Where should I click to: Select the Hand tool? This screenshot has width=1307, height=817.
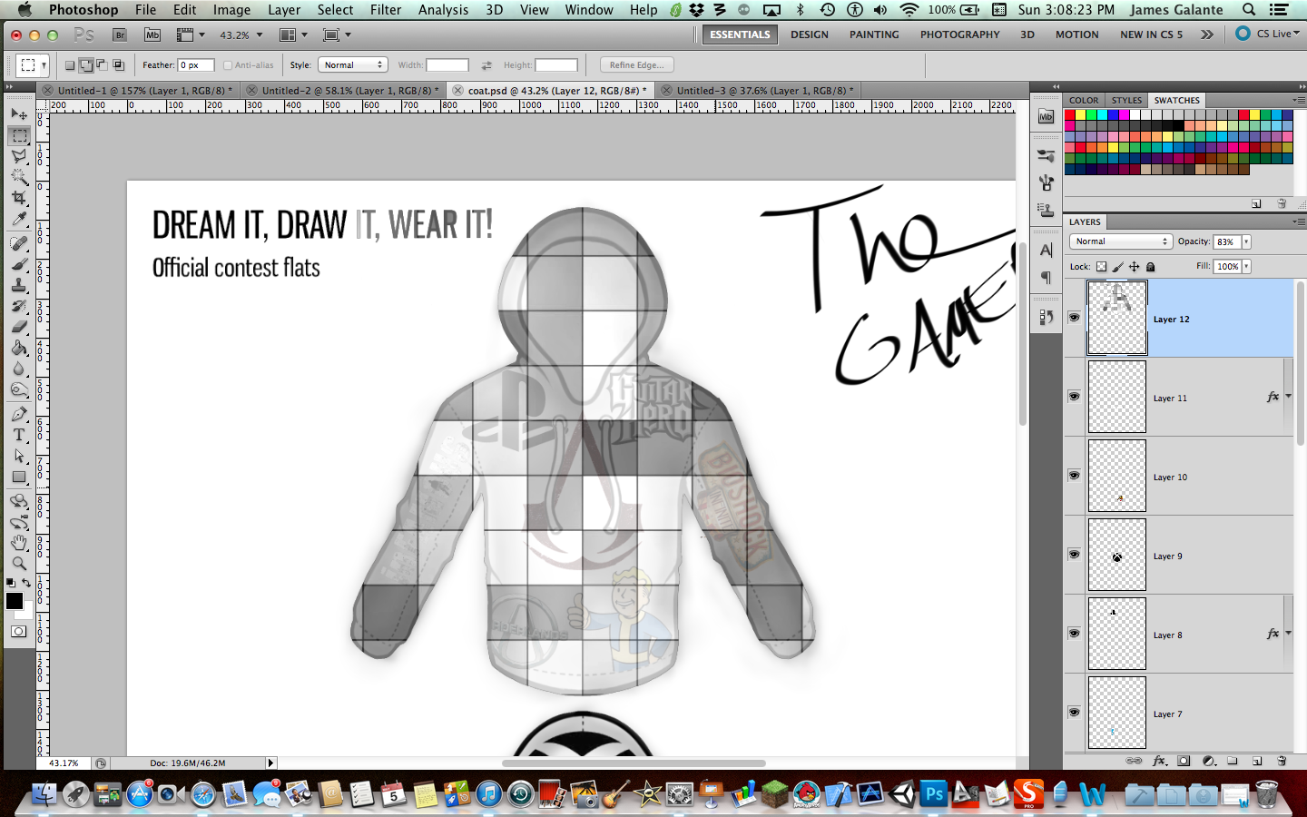click(x=19, y=543)
